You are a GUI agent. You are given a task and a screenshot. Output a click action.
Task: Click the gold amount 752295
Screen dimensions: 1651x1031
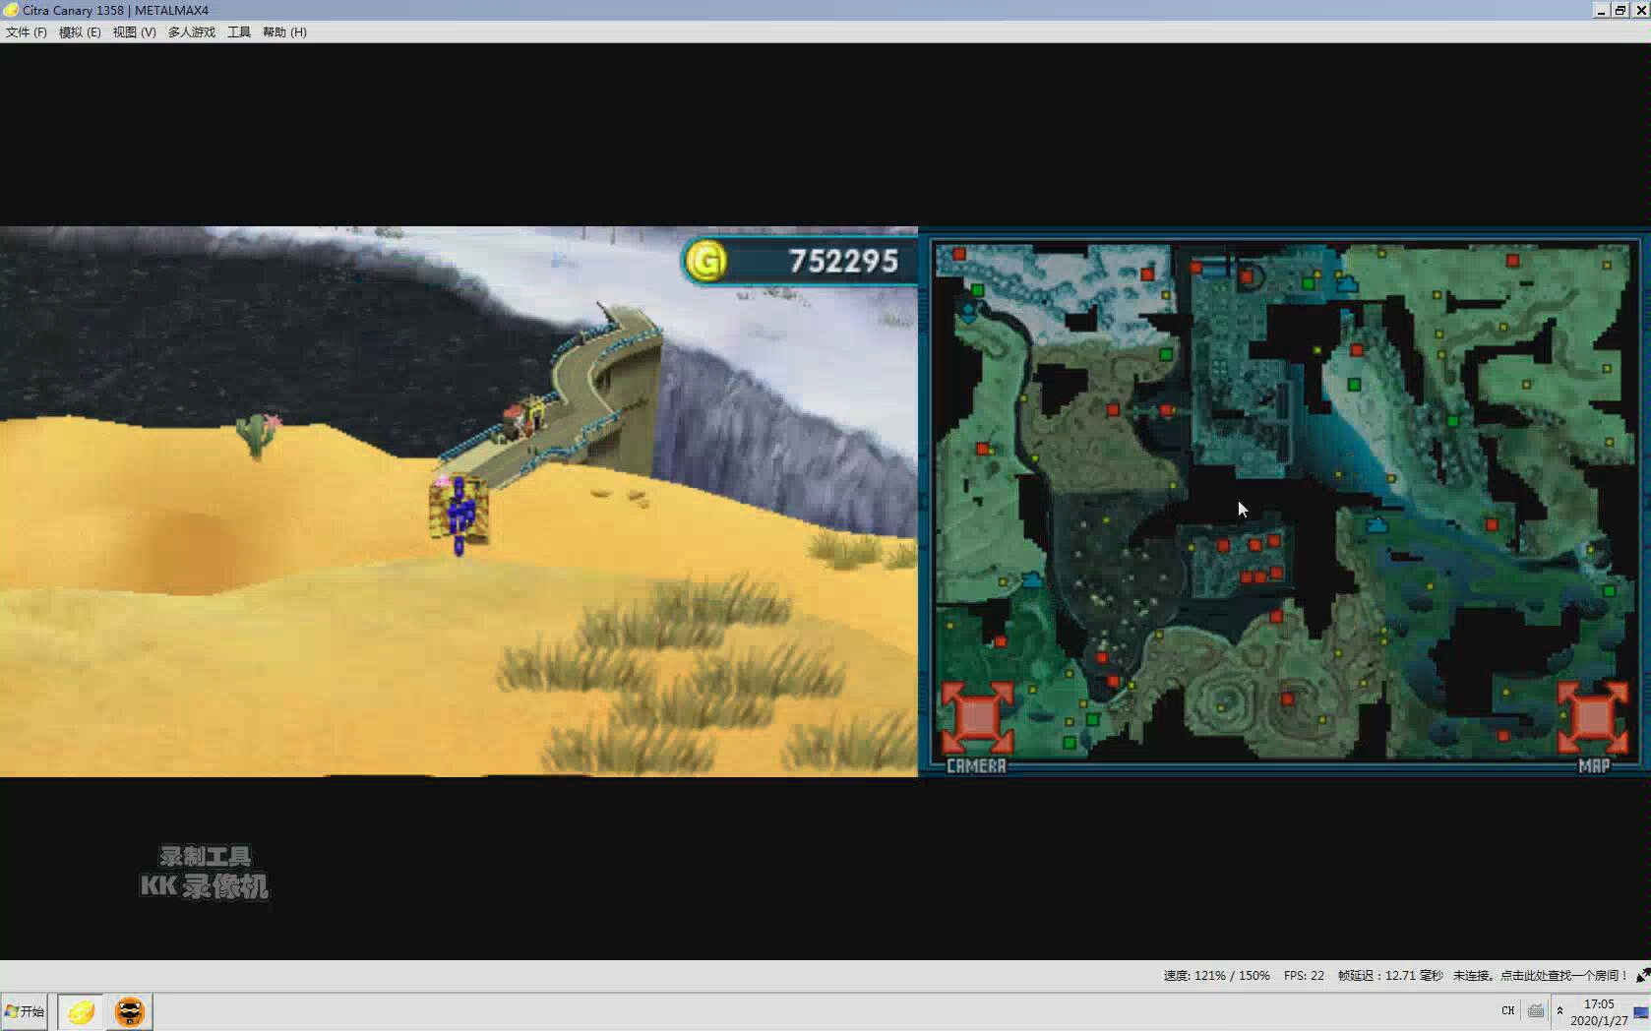[x=843, y=262]
